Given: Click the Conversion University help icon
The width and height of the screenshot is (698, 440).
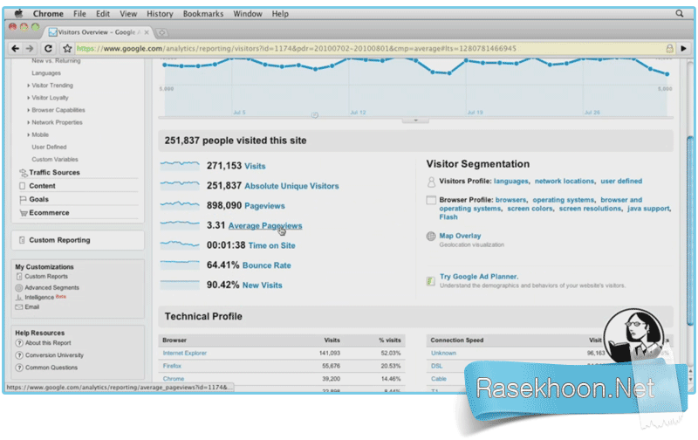Looking at the screenshot, I should tap(19, 355).
